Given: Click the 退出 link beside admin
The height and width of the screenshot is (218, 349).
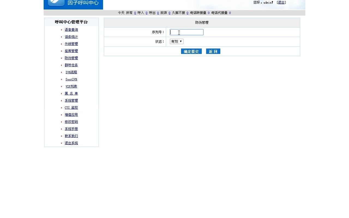Looking at the screenshot, I should (281, 2).
